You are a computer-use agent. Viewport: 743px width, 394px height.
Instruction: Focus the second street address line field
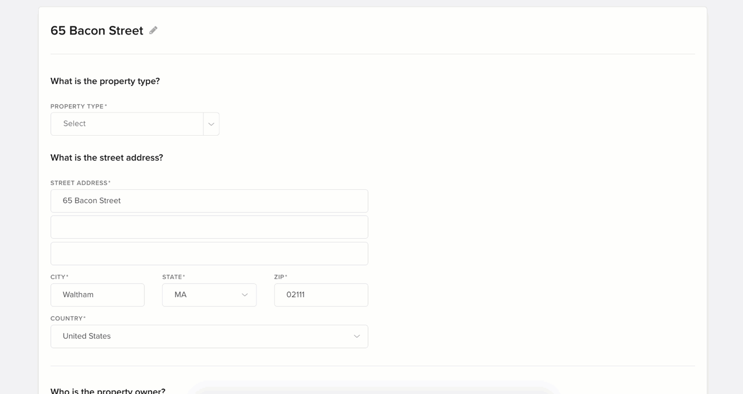(209, 227)
